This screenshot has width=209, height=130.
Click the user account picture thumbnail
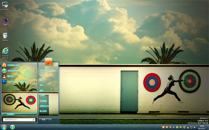(49, 62)
